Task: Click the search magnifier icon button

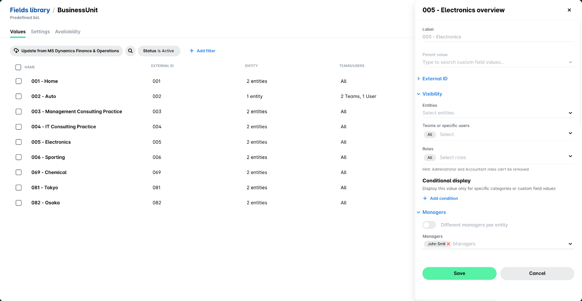Action: coord(130,51)
